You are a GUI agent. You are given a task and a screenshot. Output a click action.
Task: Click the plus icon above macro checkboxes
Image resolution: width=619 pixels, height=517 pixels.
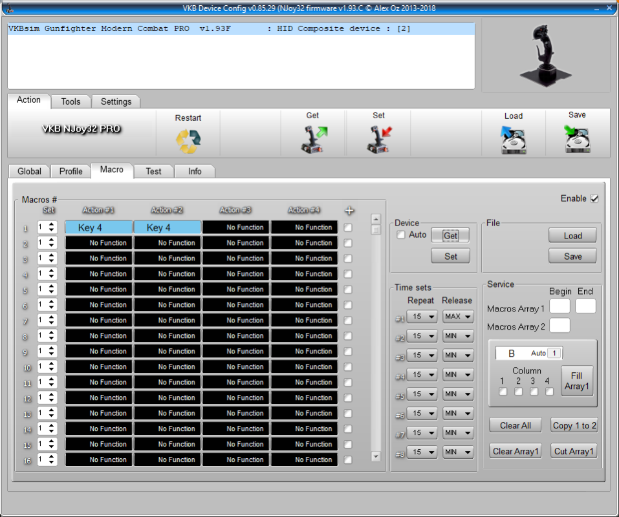[x=349, y=211]
